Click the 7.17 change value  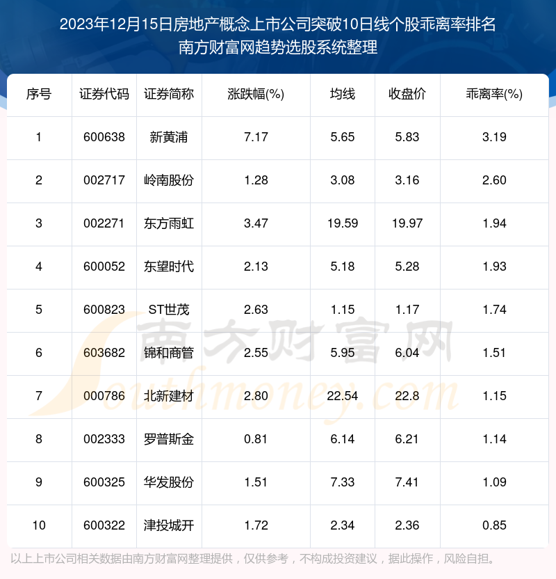coord(256,137)
